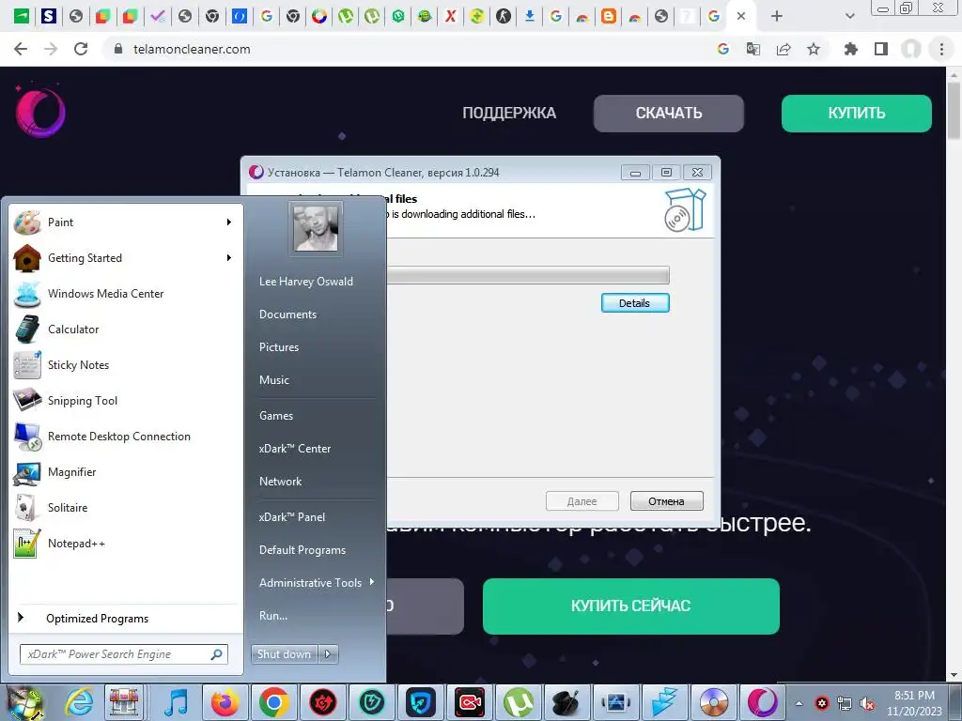Open Internet Explorer from the taskbar
Viewport: 962px width, 721px height.
point(80,702)
